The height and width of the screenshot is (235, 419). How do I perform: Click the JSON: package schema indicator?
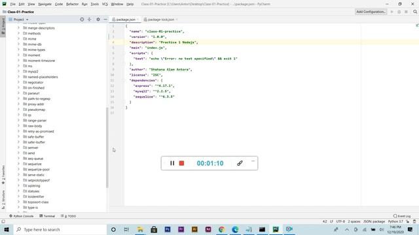click(x=374, y=221)
